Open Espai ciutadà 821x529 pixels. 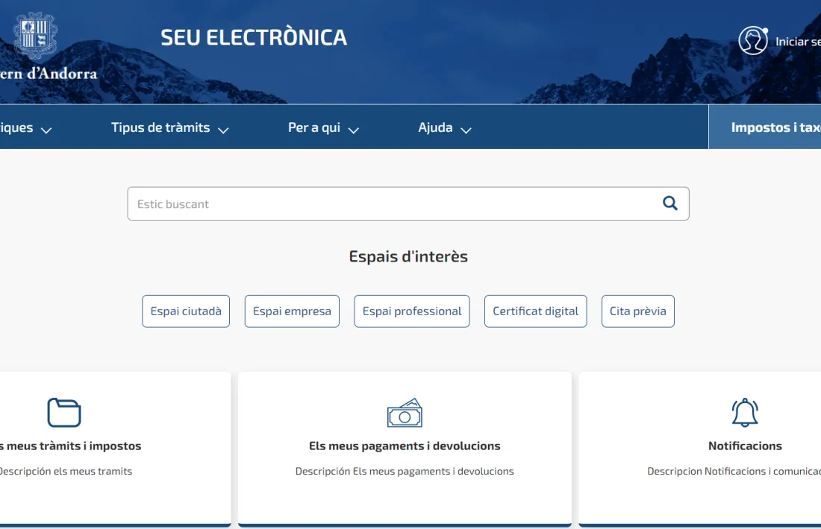pos(185,311)
